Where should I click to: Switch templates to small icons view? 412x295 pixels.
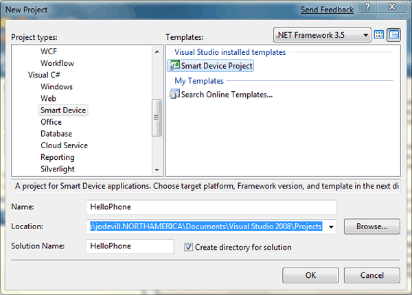point(393,35)
